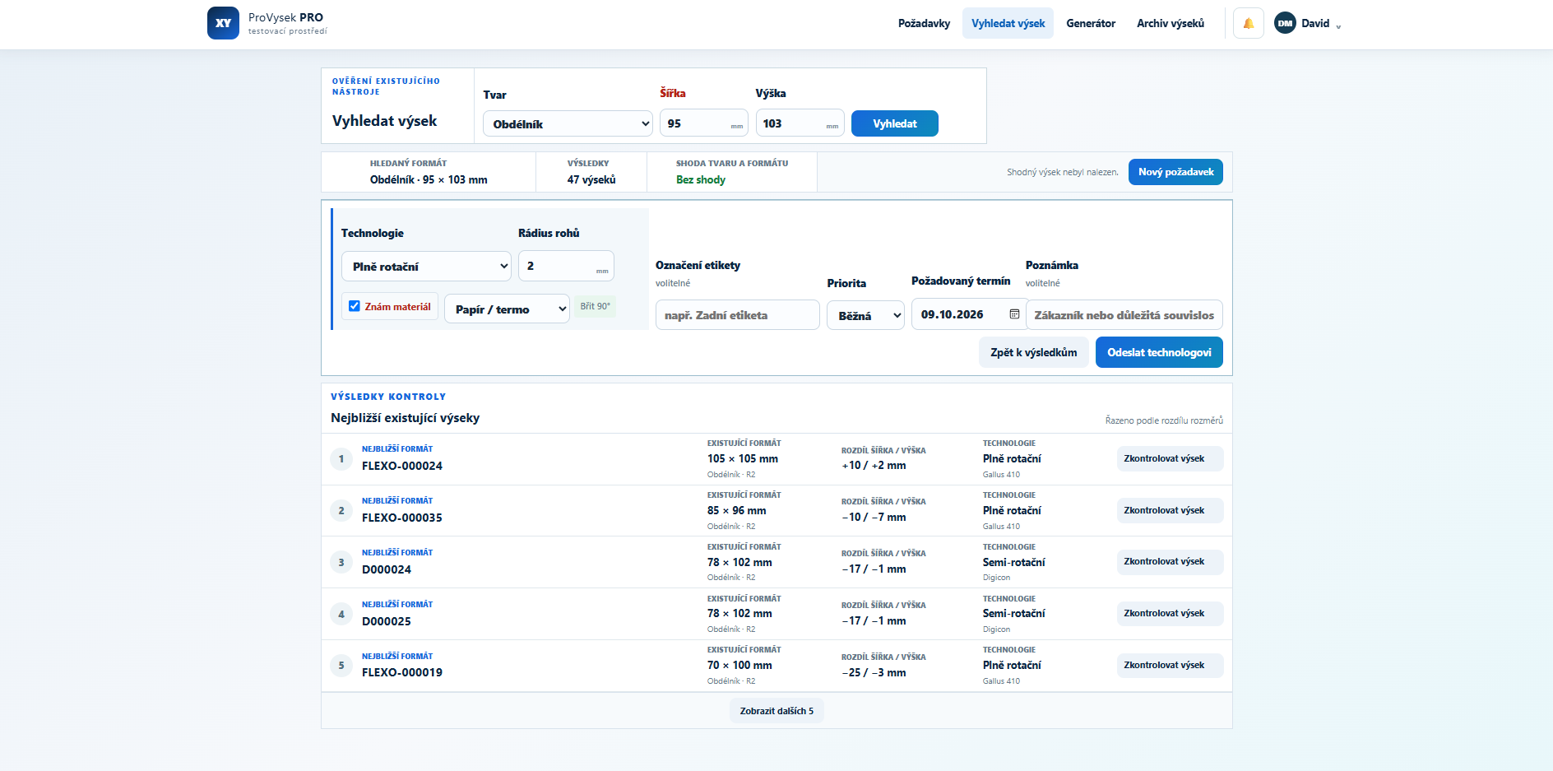The image size is (1553, 771).
Task: Click the 105 × 105 mm format value
Action: [743, 458]
